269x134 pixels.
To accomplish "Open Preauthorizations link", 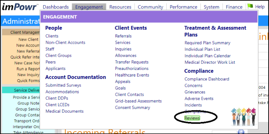I will [x=132, y=69].
